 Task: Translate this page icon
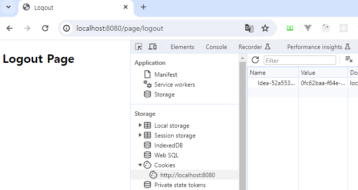[x=249, y=28]
